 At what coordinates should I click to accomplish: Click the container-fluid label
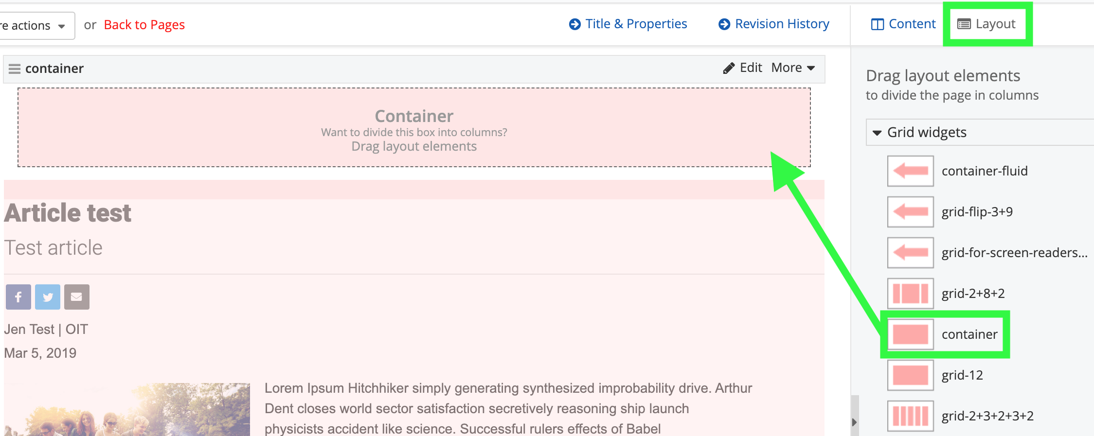click(x=985, y=171)
